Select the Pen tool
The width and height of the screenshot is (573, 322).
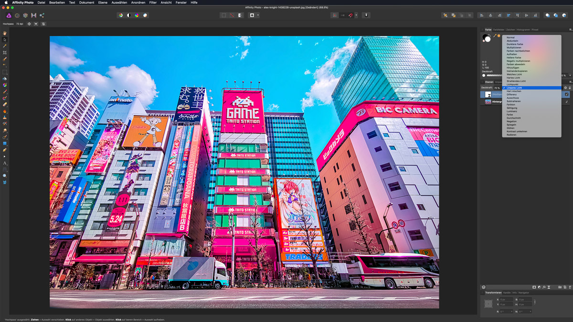5,150
